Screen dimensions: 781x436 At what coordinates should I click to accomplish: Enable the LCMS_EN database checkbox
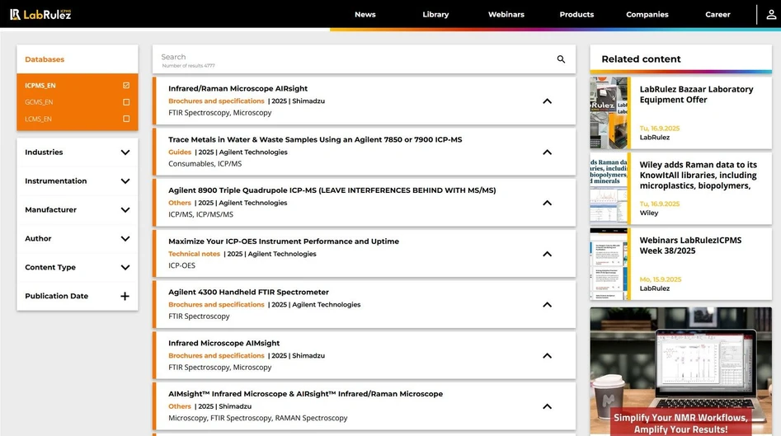pyautogui.click(x=126, y=119)
